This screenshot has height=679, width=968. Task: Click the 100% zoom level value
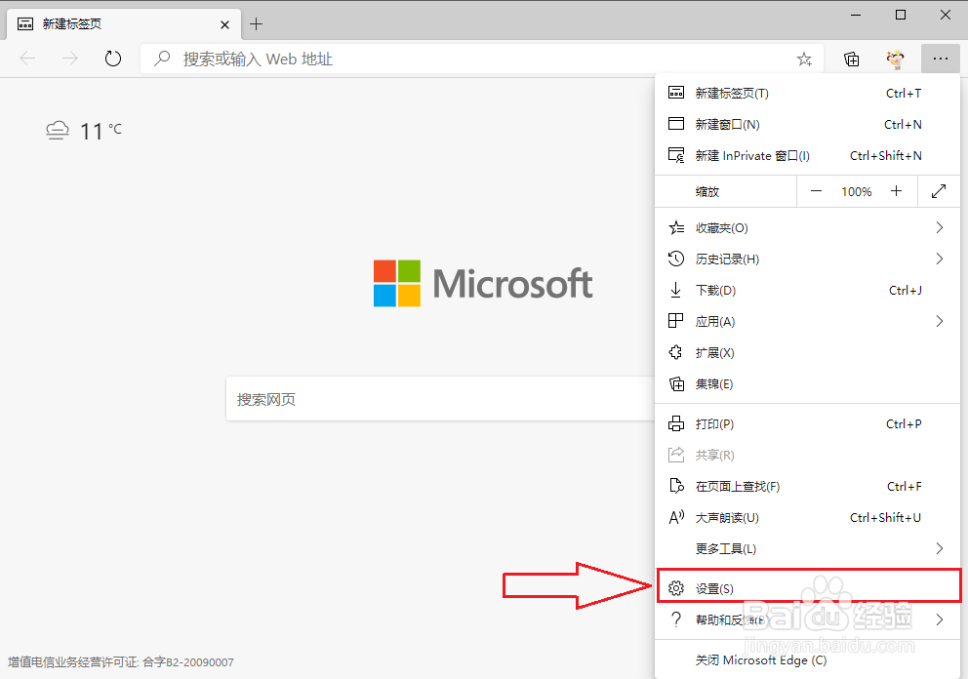(856, 192)
